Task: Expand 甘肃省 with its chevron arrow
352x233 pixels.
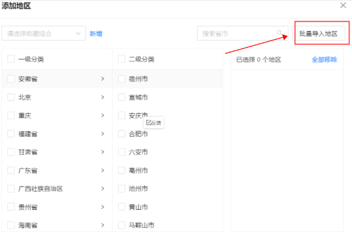Action: [x=102, y=152]
